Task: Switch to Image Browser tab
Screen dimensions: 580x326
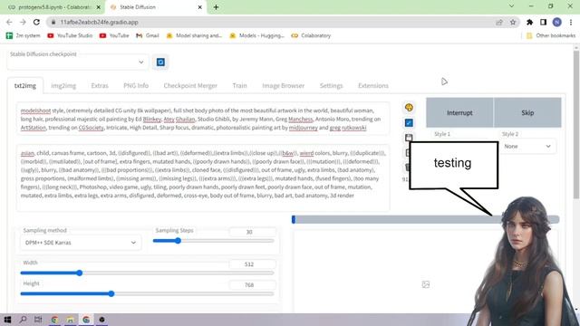Action: [x=283, y=86]
